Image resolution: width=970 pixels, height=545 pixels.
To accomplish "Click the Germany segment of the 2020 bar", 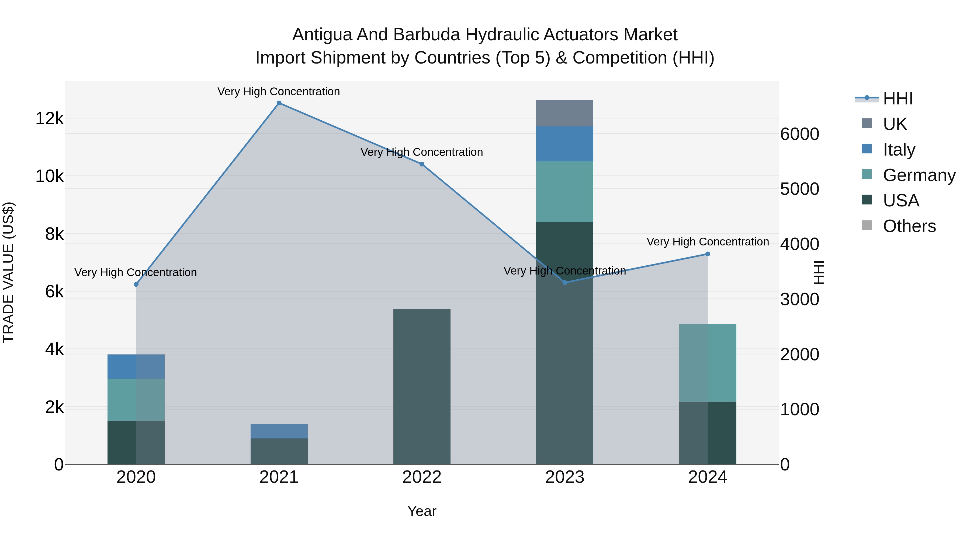I will coord(136,400).
